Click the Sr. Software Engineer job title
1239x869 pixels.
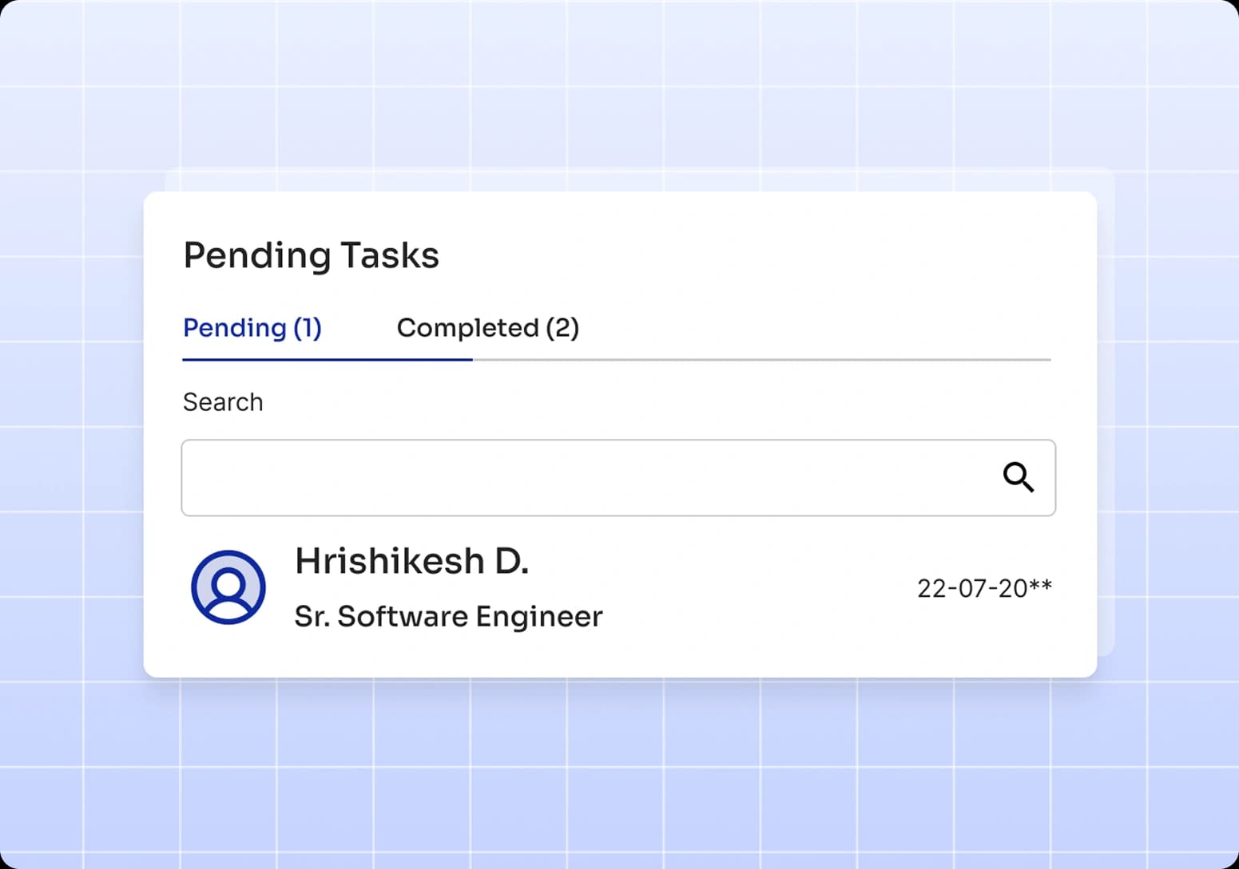(x=448, y=616)
